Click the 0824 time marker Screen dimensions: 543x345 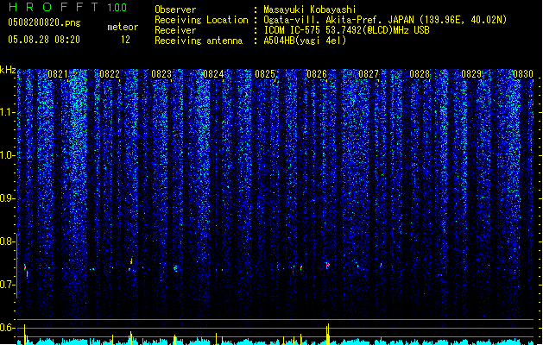[x=213, y=74]
